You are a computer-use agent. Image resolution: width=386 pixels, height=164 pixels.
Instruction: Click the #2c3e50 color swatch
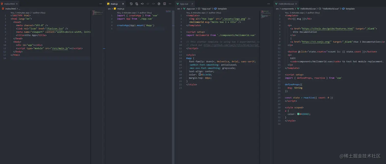tap(200, 75)
